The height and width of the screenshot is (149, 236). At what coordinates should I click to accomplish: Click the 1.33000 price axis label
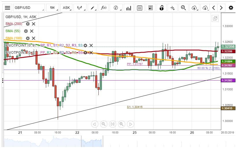pyautogui.click(x=228, y=26)
